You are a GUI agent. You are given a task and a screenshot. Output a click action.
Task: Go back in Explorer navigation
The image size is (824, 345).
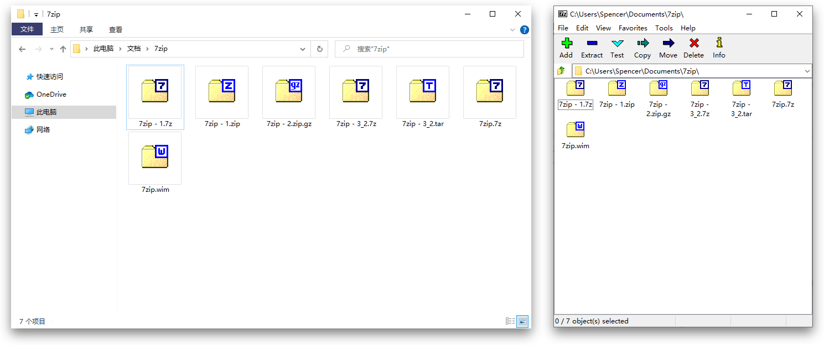[x=22, y=49]
